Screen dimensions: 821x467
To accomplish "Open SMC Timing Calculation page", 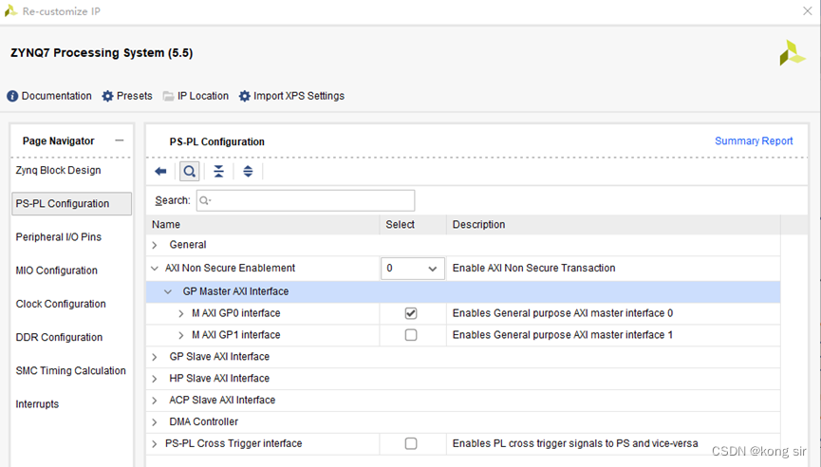I will pyautogui.click(x=70, y=371).
